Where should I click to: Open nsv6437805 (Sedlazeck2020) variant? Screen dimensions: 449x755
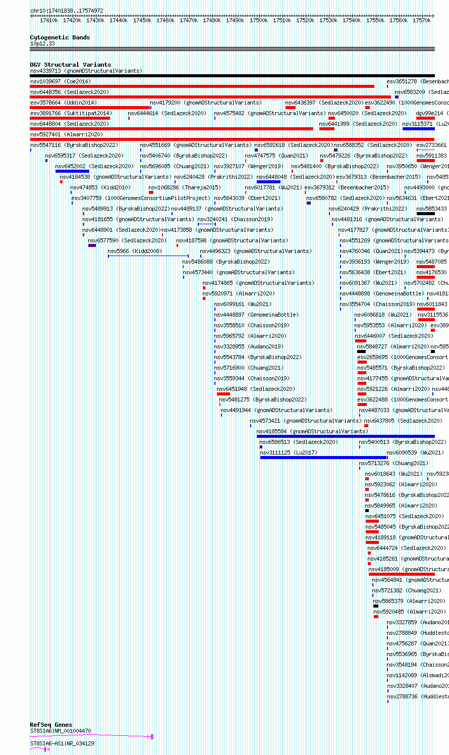click(x=403, y=421)
